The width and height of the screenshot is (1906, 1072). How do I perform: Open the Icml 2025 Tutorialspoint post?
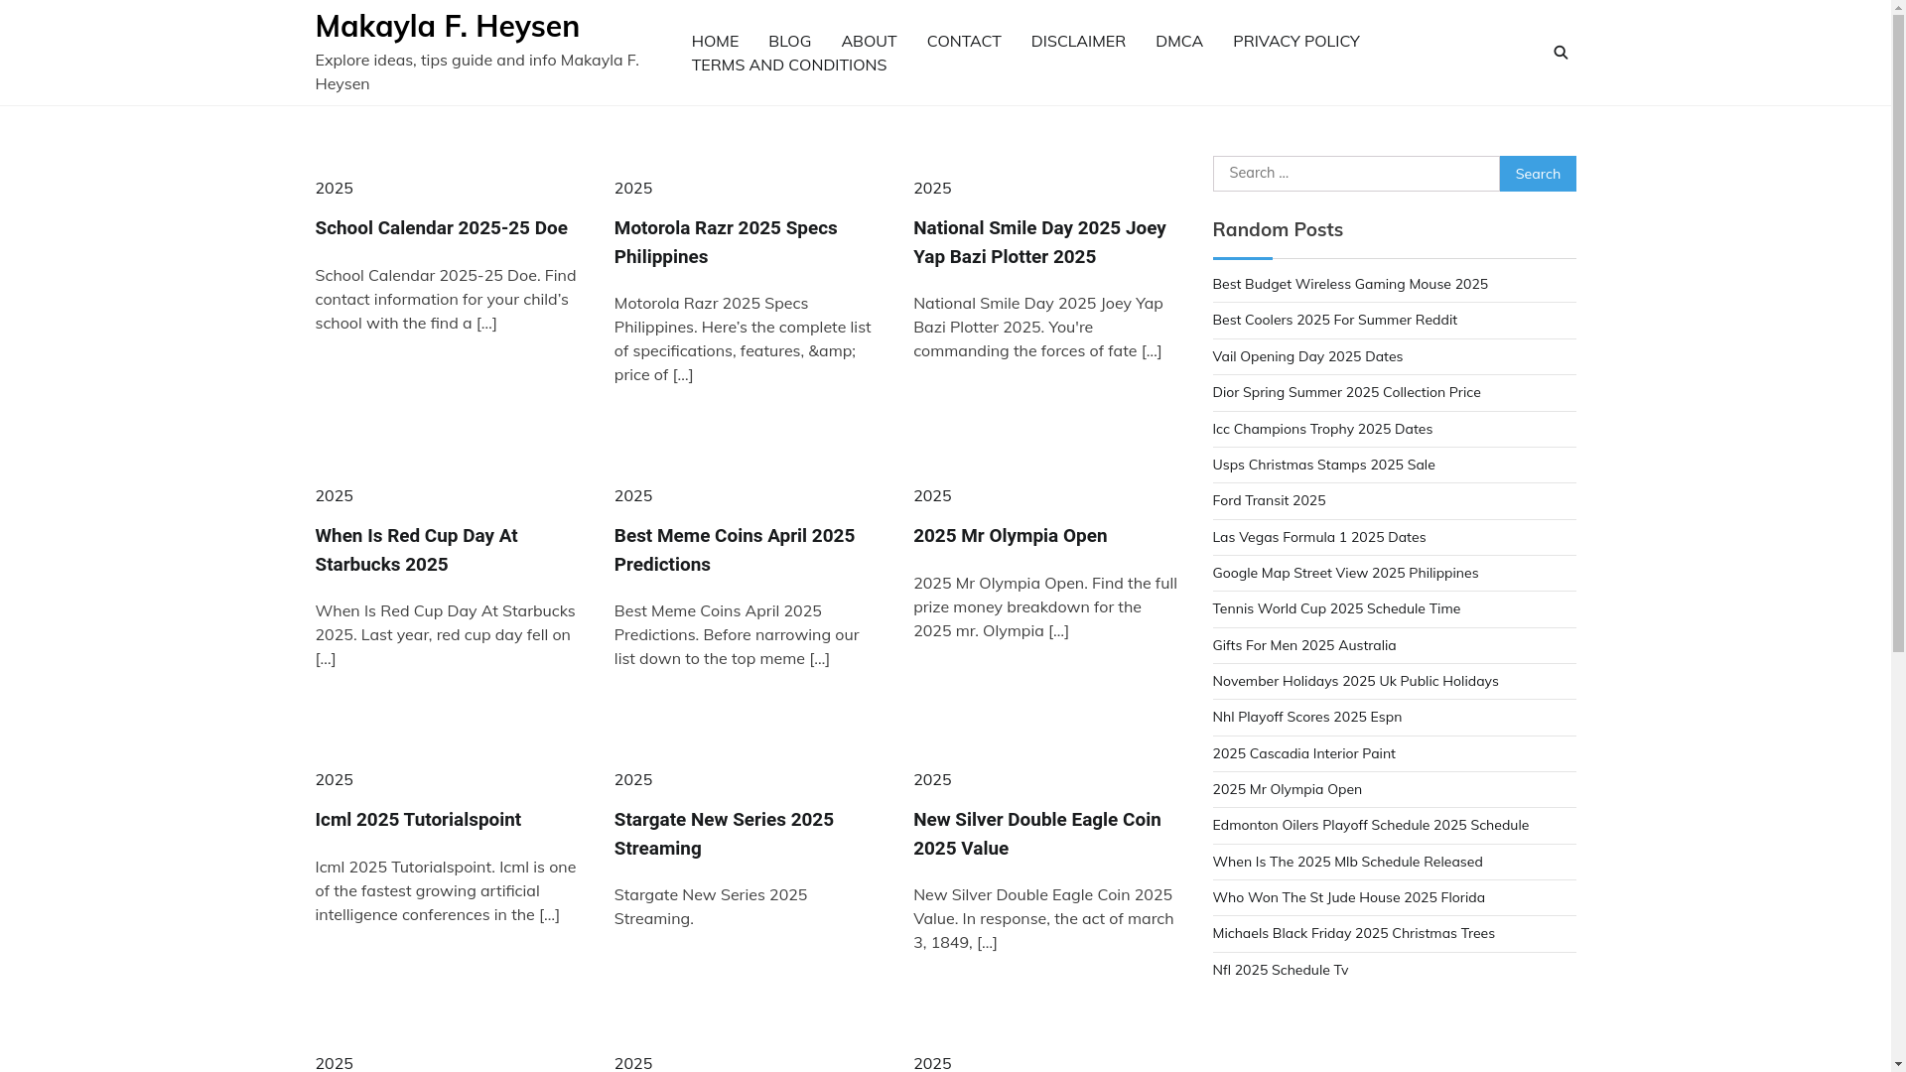[x=418, y=820]
